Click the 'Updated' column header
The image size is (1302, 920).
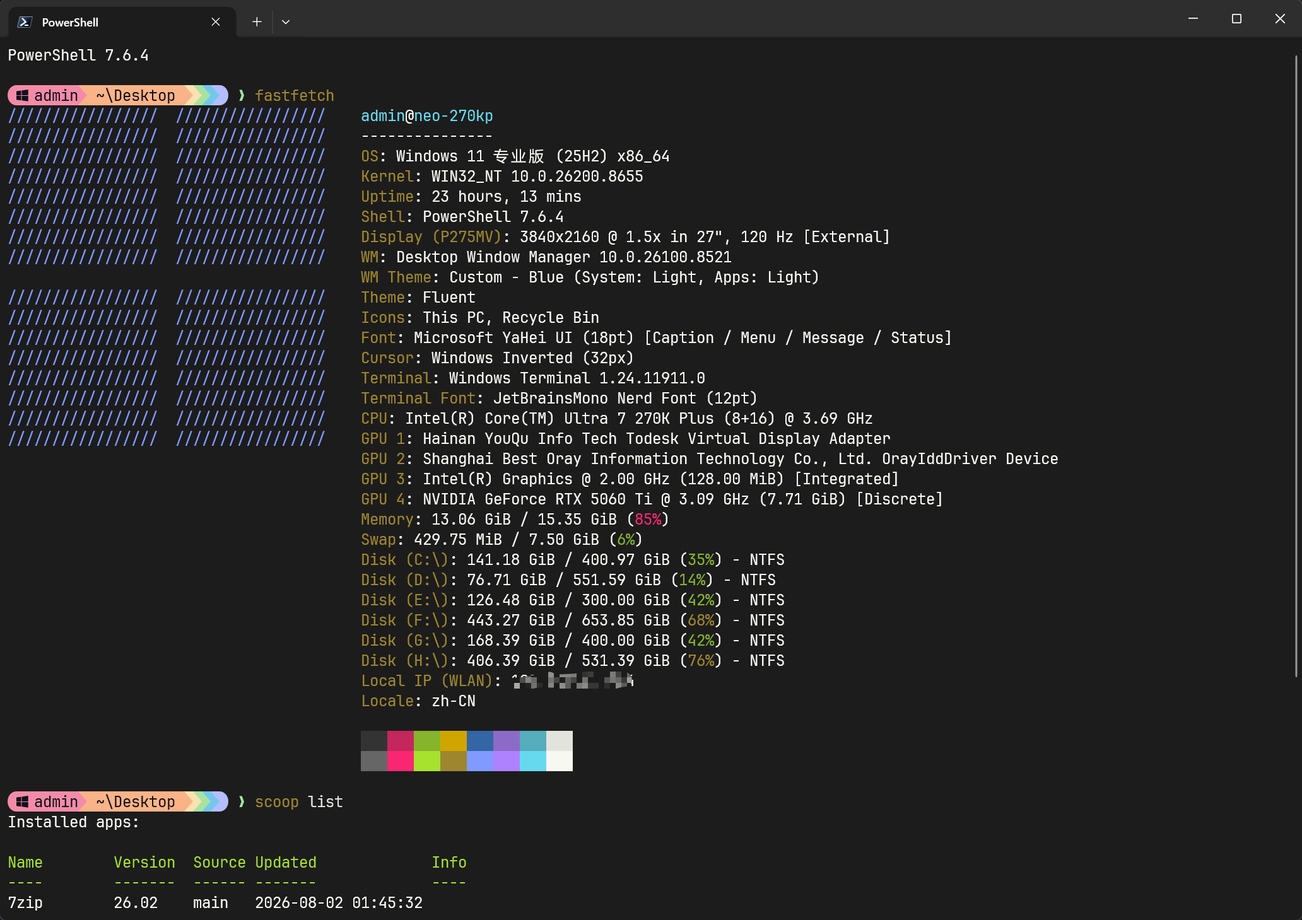tap(286, 862)
